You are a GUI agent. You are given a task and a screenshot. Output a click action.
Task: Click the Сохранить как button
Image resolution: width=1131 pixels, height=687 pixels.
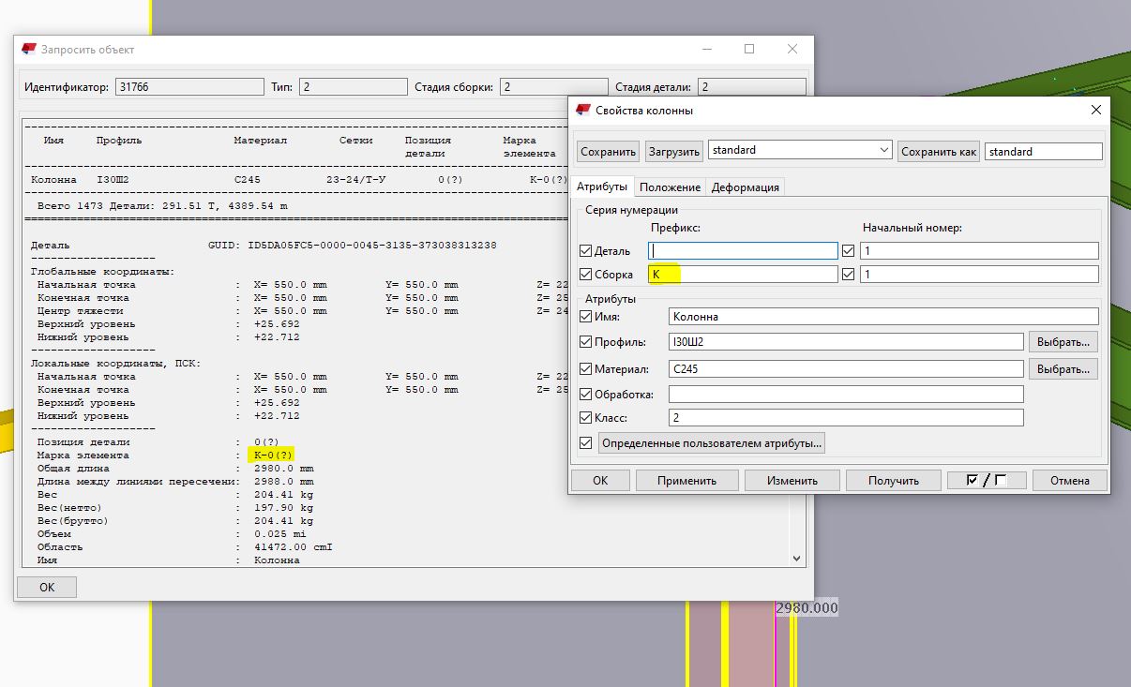point(938,152)
